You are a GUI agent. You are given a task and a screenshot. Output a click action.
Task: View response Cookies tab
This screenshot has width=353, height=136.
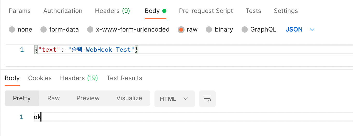40,78
